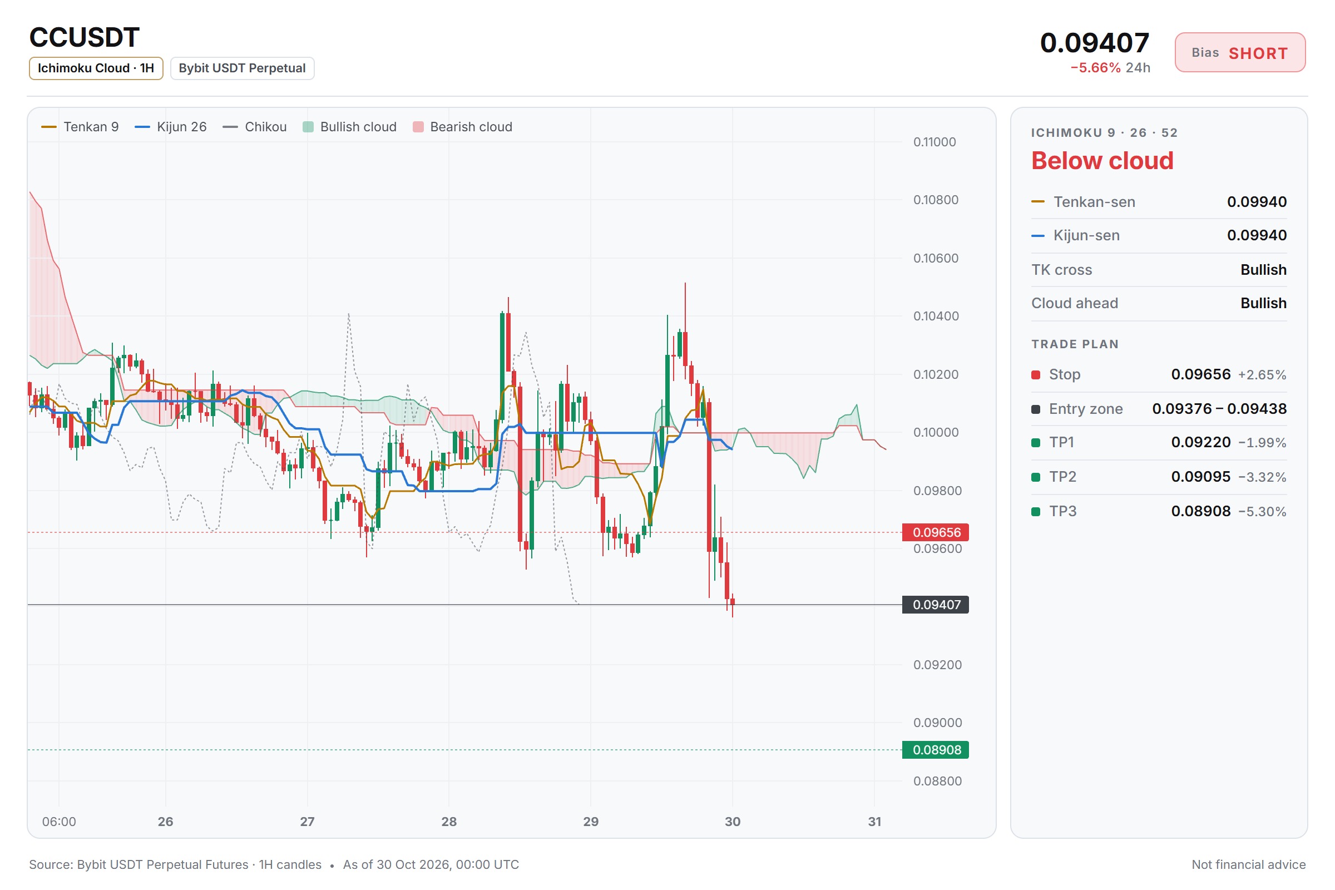This screenshot has width=1335, height=890.
Task: Click the date 31 on time axis
Action: 874,822
